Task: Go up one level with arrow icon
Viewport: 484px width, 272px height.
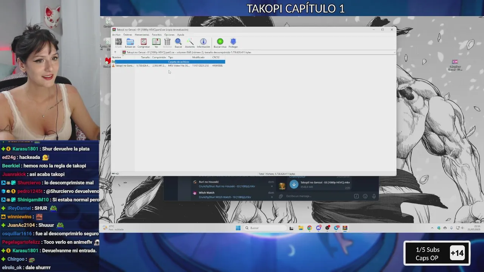Action: [115, 52]
